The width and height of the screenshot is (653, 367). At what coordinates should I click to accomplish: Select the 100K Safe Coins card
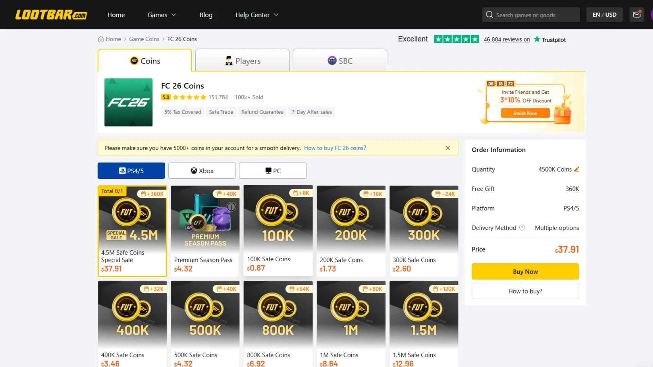(x=278, y=230)
